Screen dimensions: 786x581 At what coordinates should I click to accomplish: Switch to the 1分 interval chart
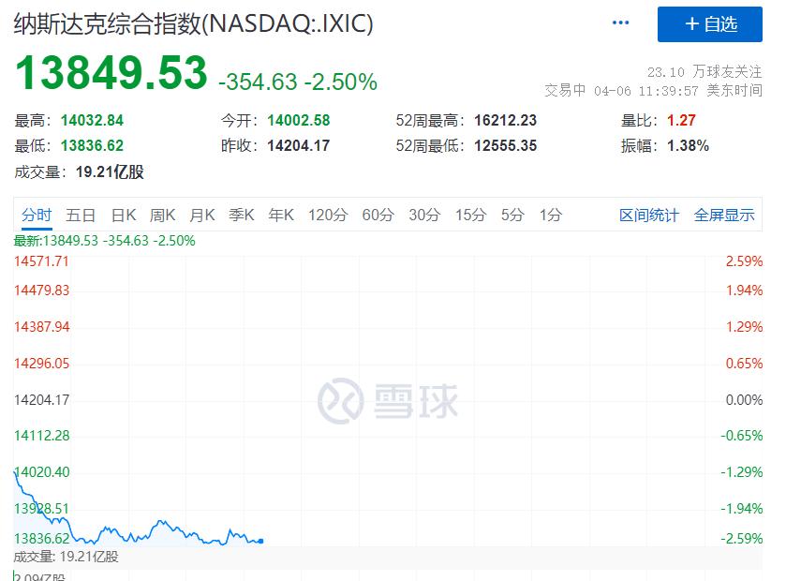pos(551,215)
